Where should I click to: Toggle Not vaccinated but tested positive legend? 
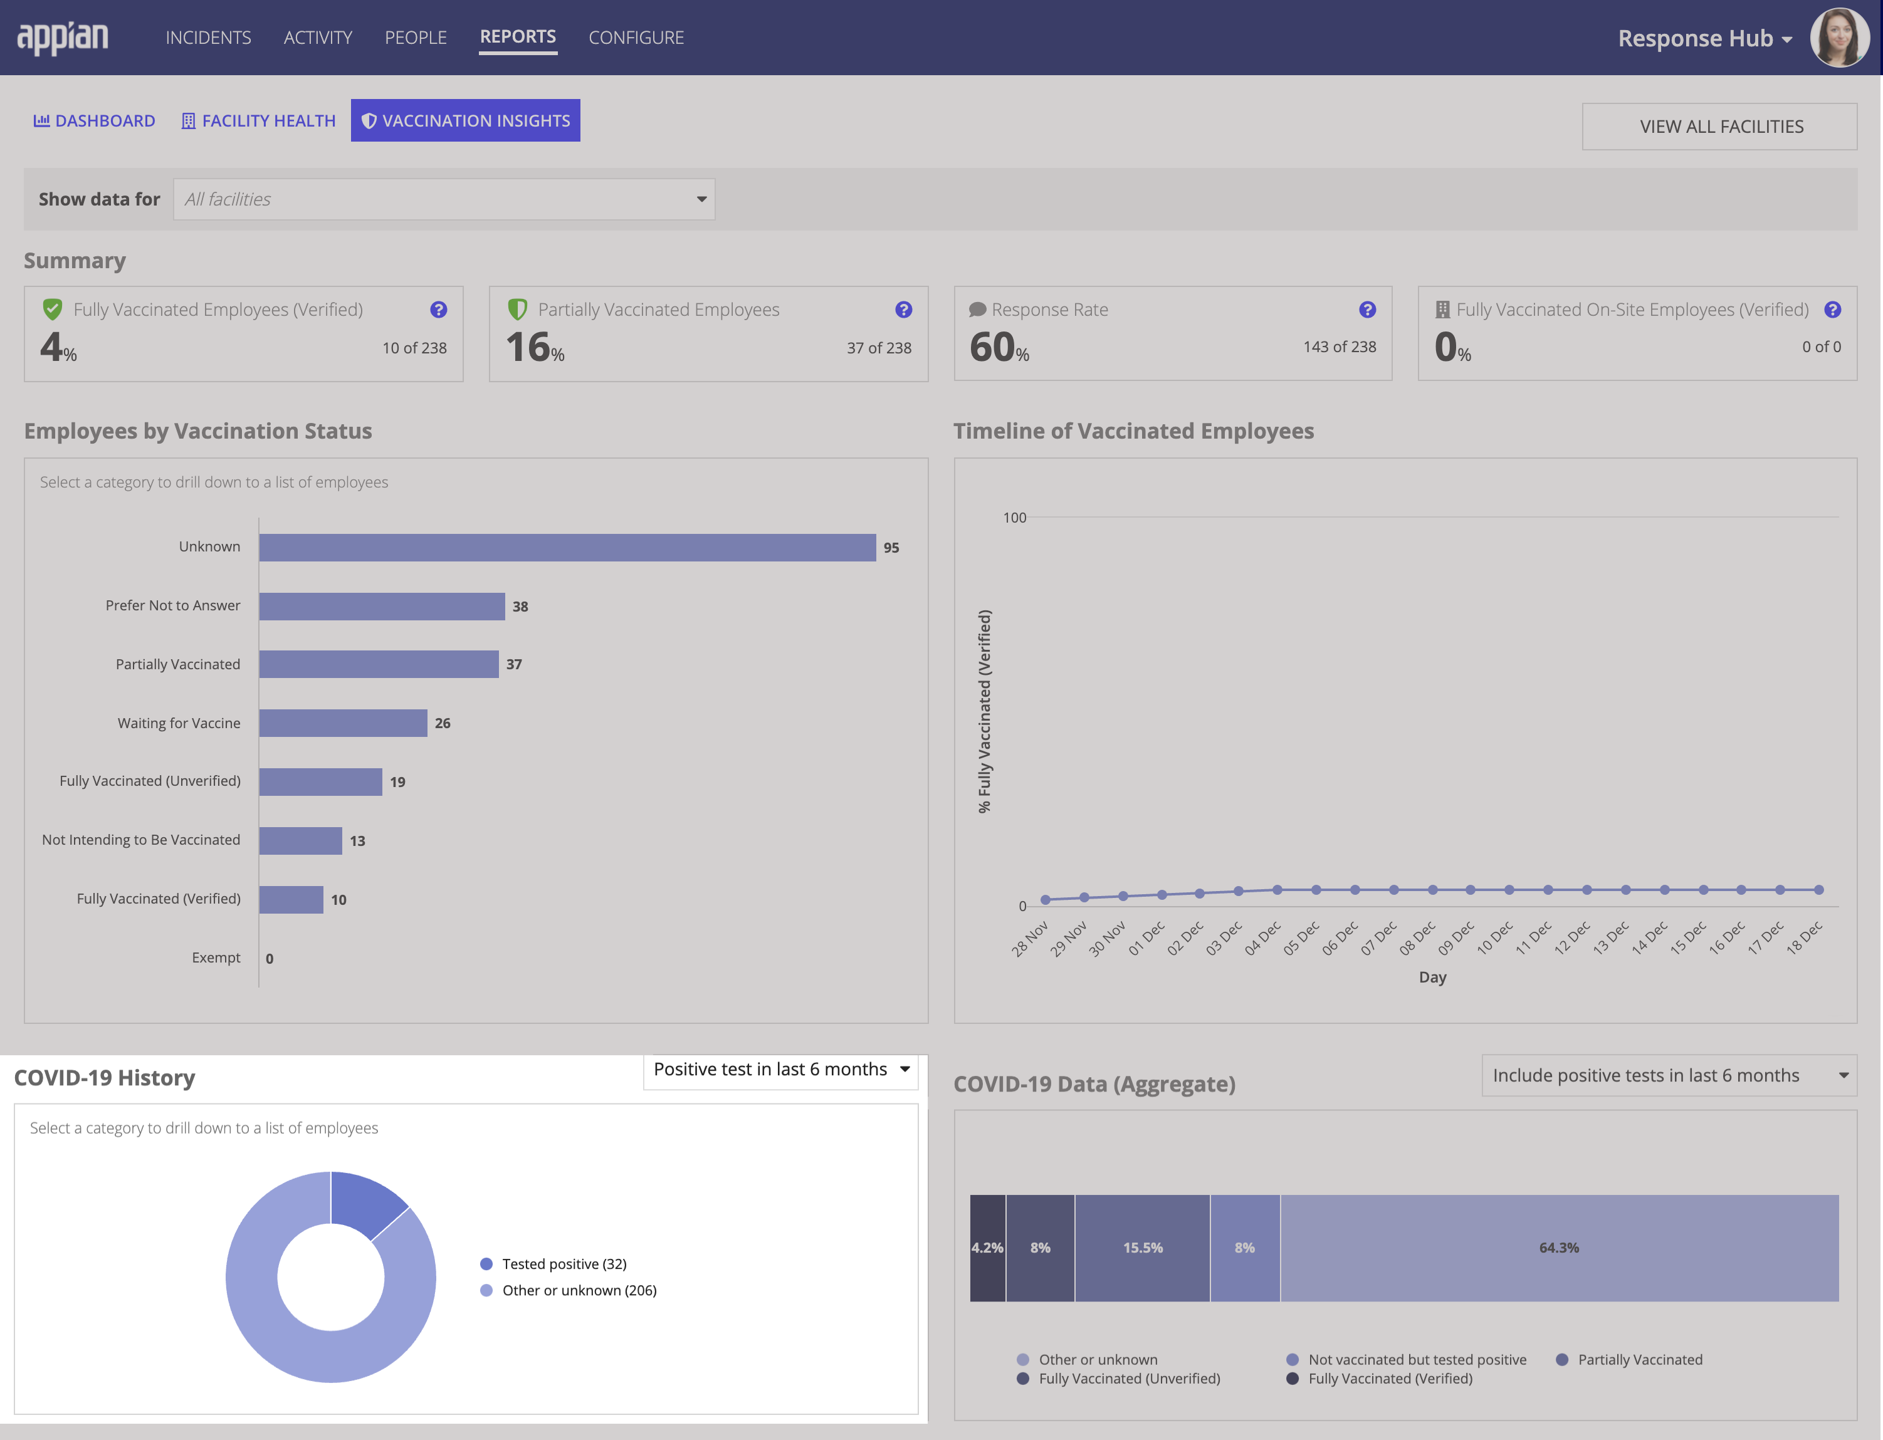tap(1407, 1360)
